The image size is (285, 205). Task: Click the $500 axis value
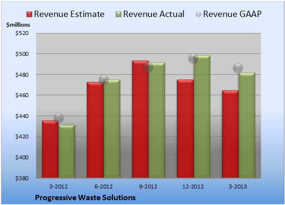point(22,54)
